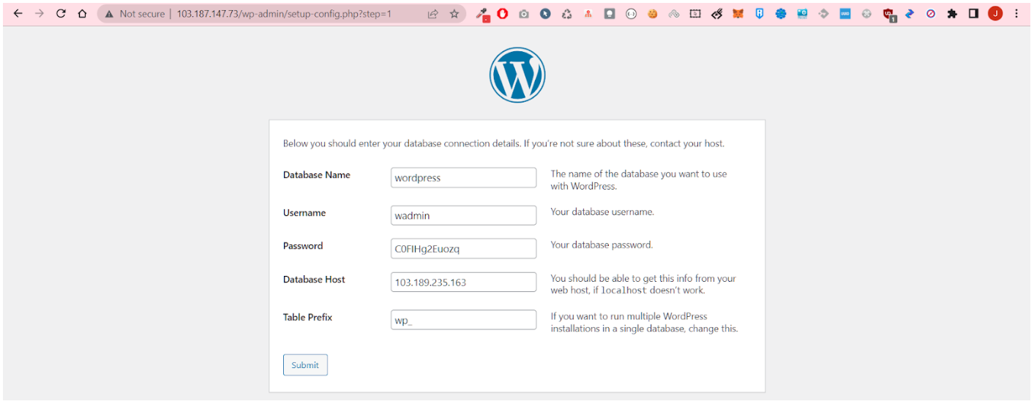
Task: Share this page using the share icon
Action: (x=433, y=13)
